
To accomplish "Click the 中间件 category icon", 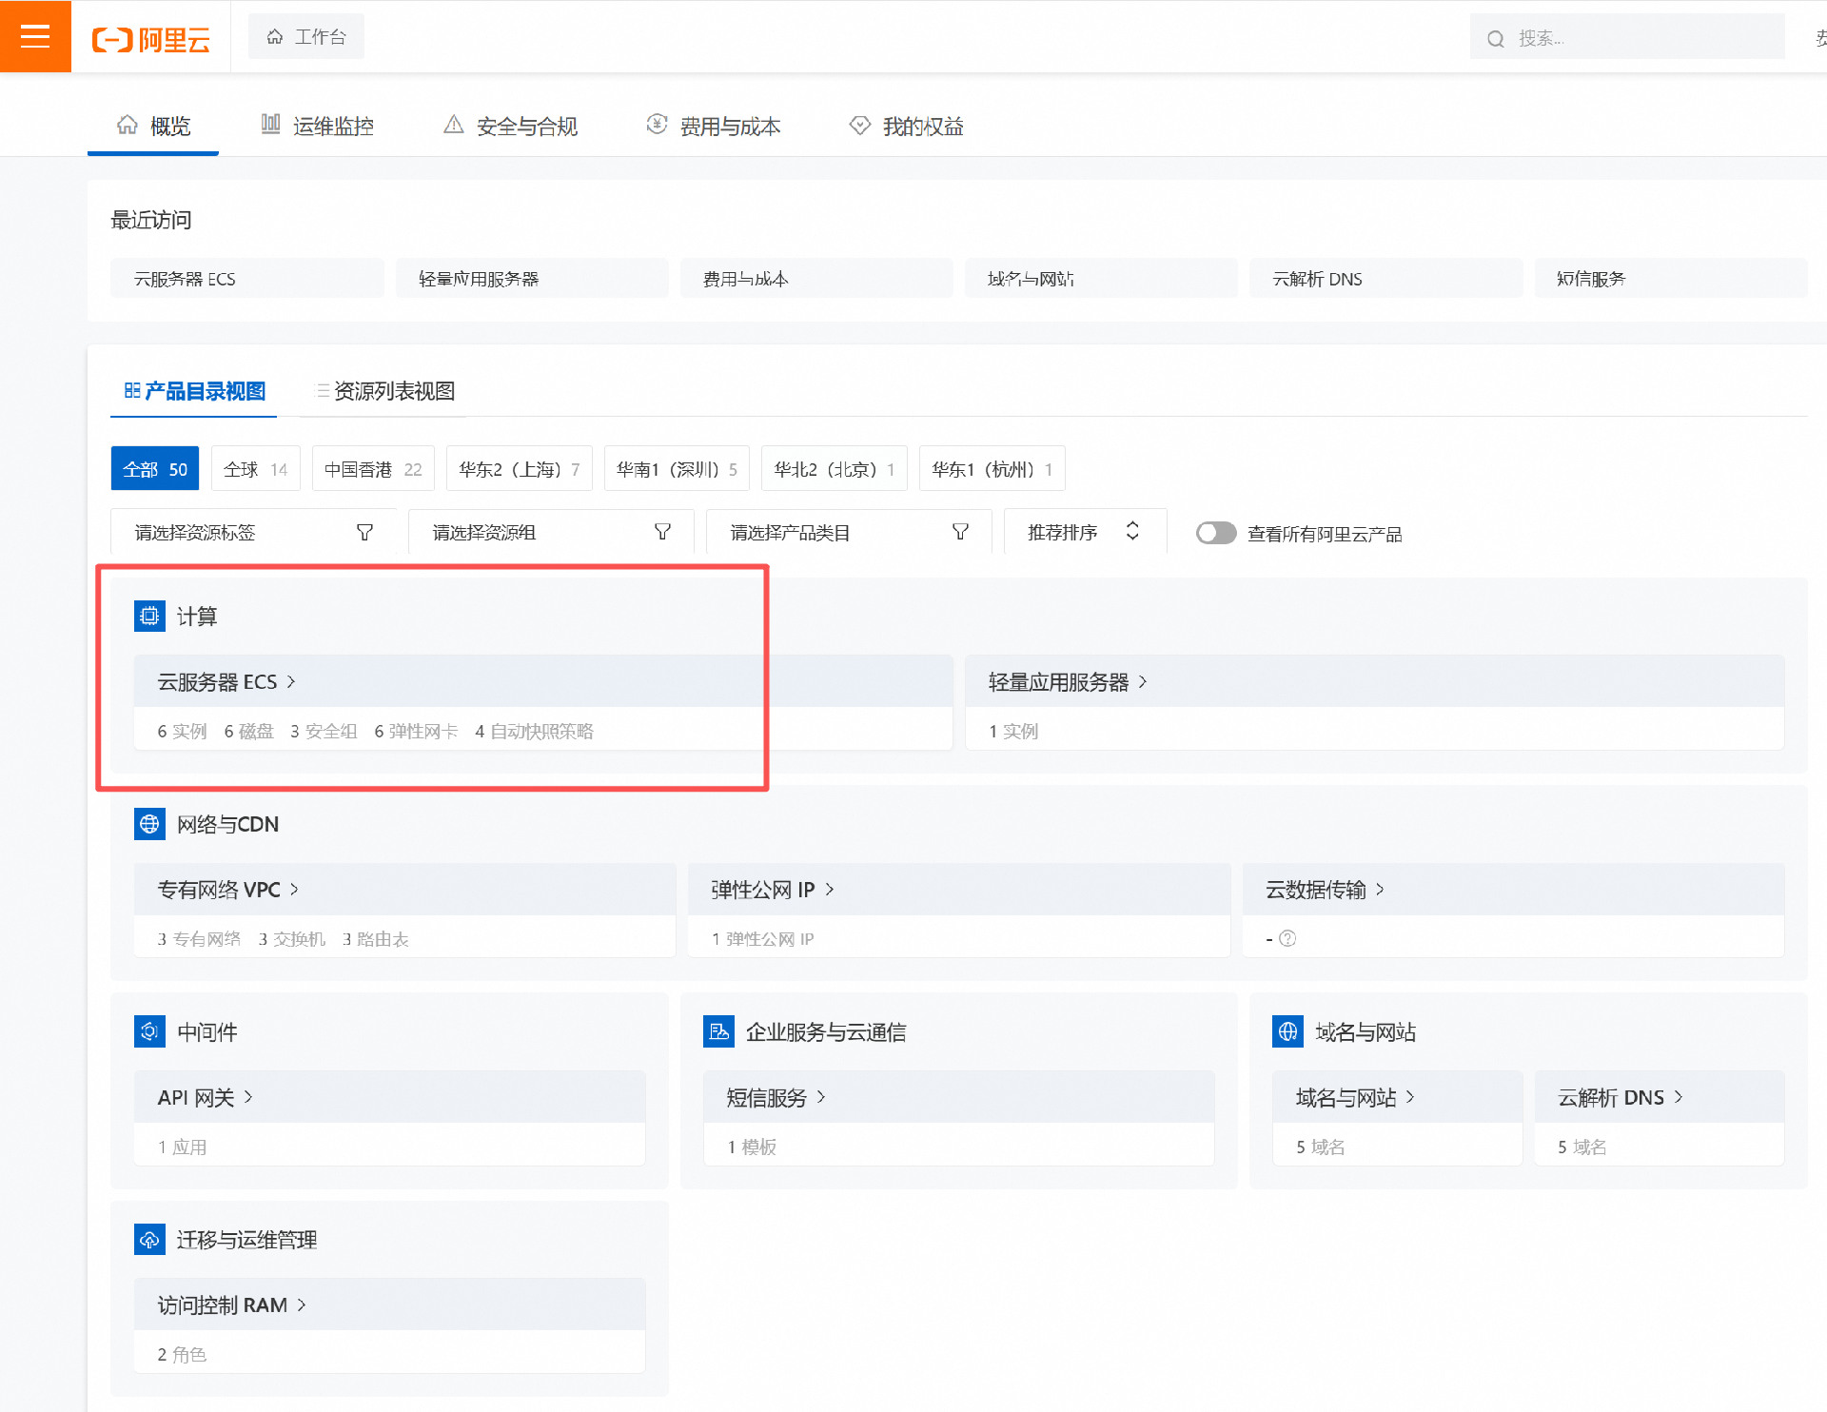I will pos(149,1031).
